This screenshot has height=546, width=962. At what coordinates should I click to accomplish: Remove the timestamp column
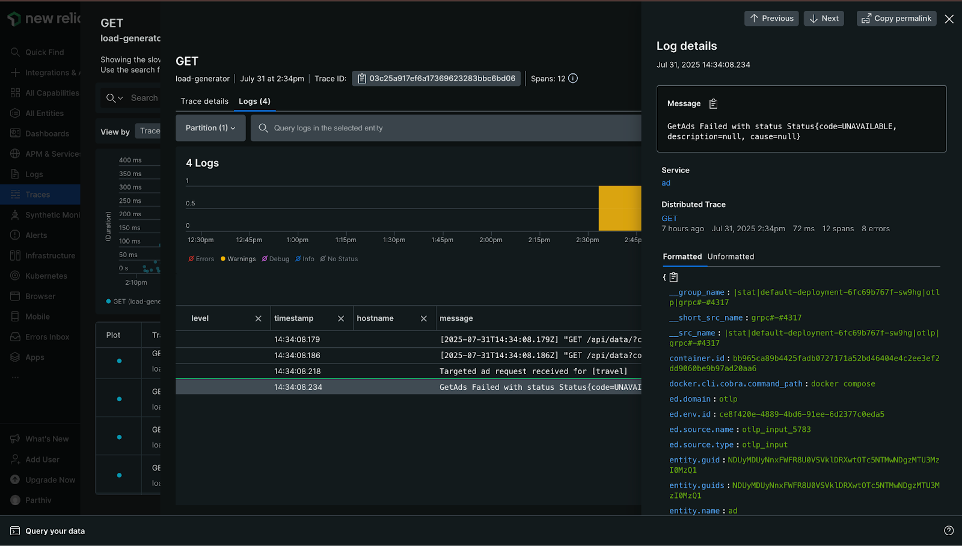click(x=341, y=319)
